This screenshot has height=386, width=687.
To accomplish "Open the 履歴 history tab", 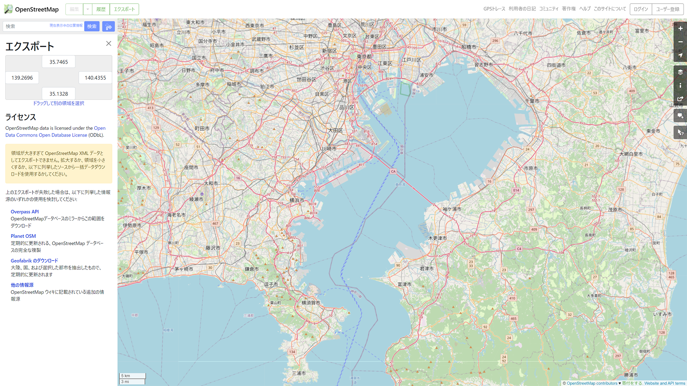I will click(x=101, y=9).
